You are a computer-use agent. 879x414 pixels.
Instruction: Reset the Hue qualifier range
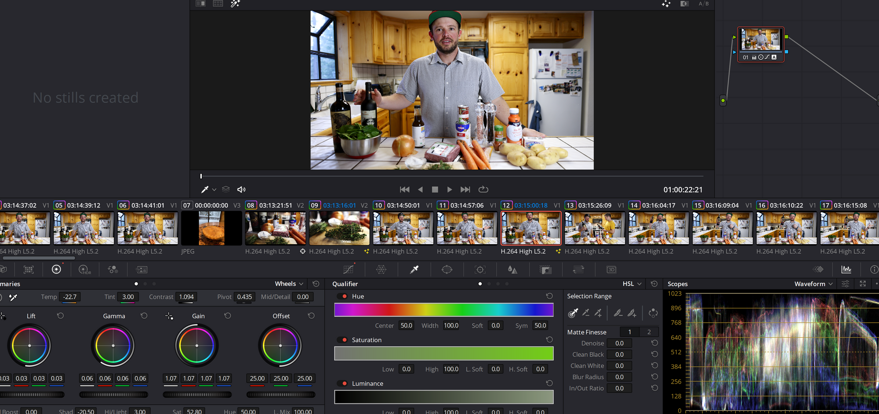tap(549, 296)
